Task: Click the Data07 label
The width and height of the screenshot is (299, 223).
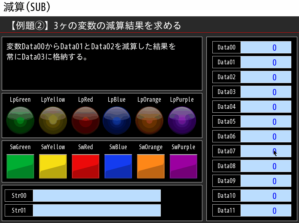Action: pos(227,151)
